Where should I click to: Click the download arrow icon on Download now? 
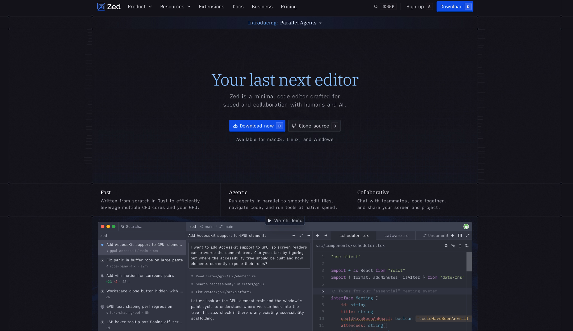[x=235, y=126]
